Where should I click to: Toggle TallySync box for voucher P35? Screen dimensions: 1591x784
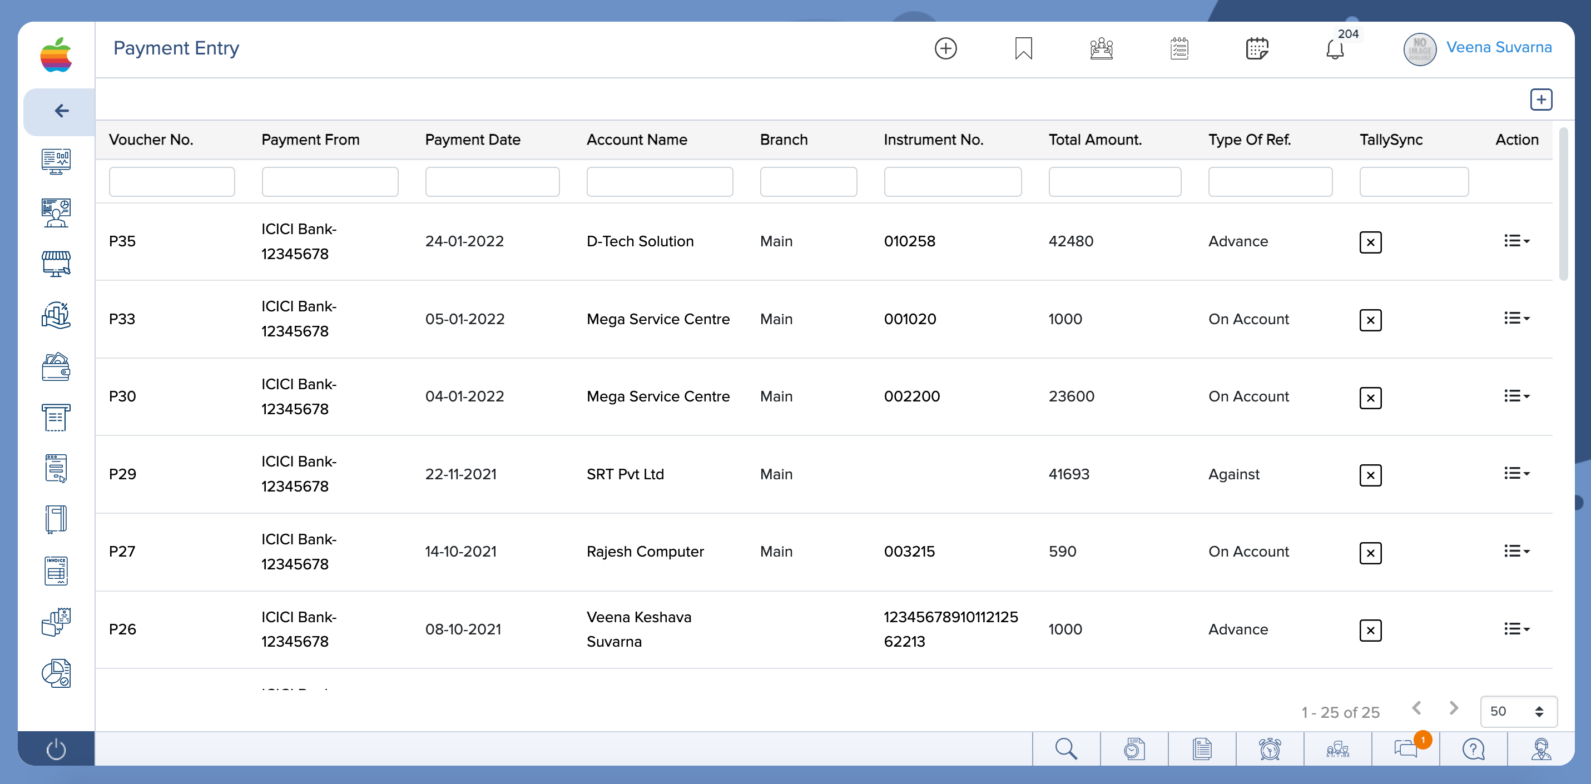(1370, 242)
